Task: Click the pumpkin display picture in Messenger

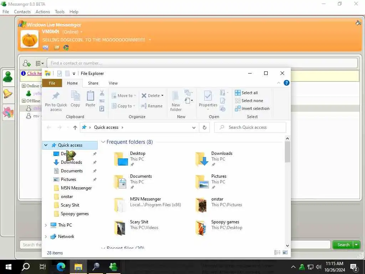Action: point(30,39)
